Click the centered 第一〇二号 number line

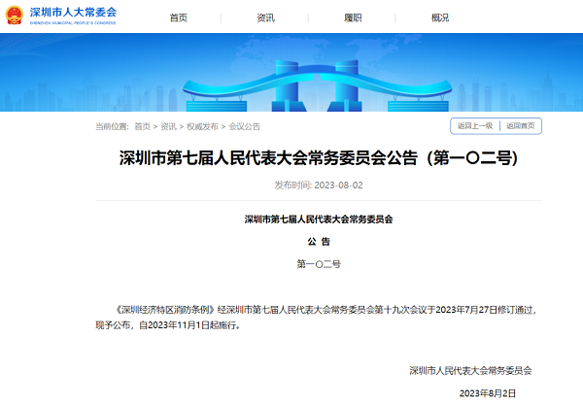(x=319, y=263)
